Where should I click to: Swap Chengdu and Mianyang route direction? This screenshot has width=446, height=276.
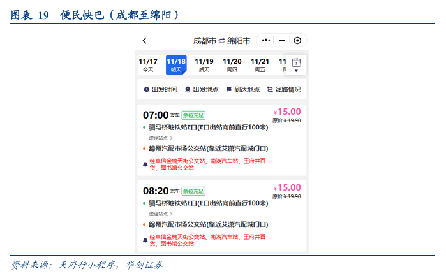(221, 41)
